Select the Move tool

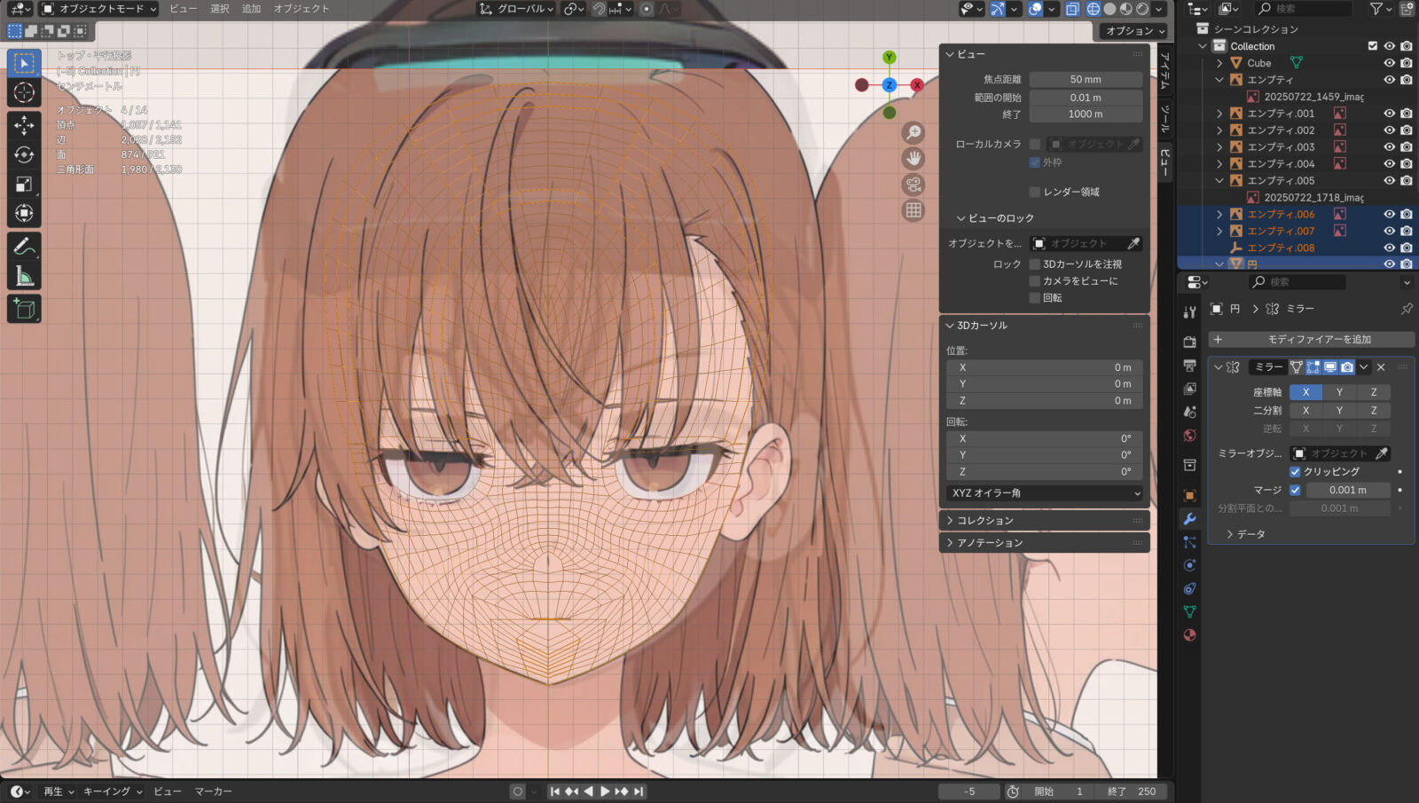(x=24, y=125)
